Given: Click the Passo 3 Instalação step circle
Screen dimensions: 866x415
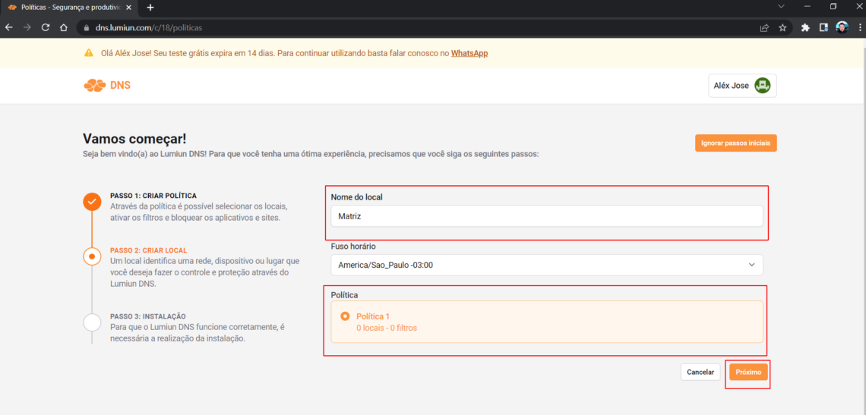Looking at the screenshot, I should pyautogui.click(x=92, y=322).
